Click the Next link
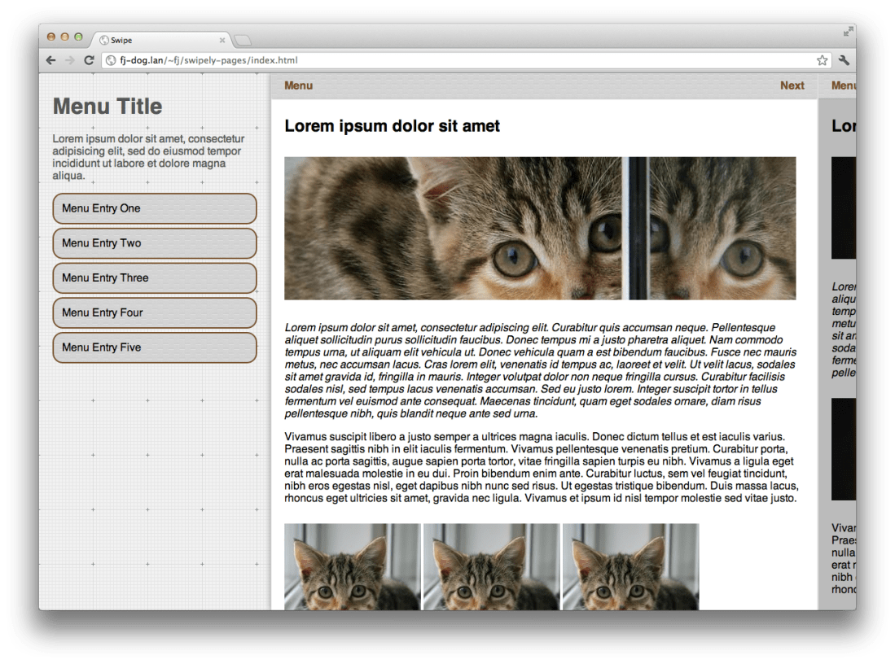 (x=792, y=85)
